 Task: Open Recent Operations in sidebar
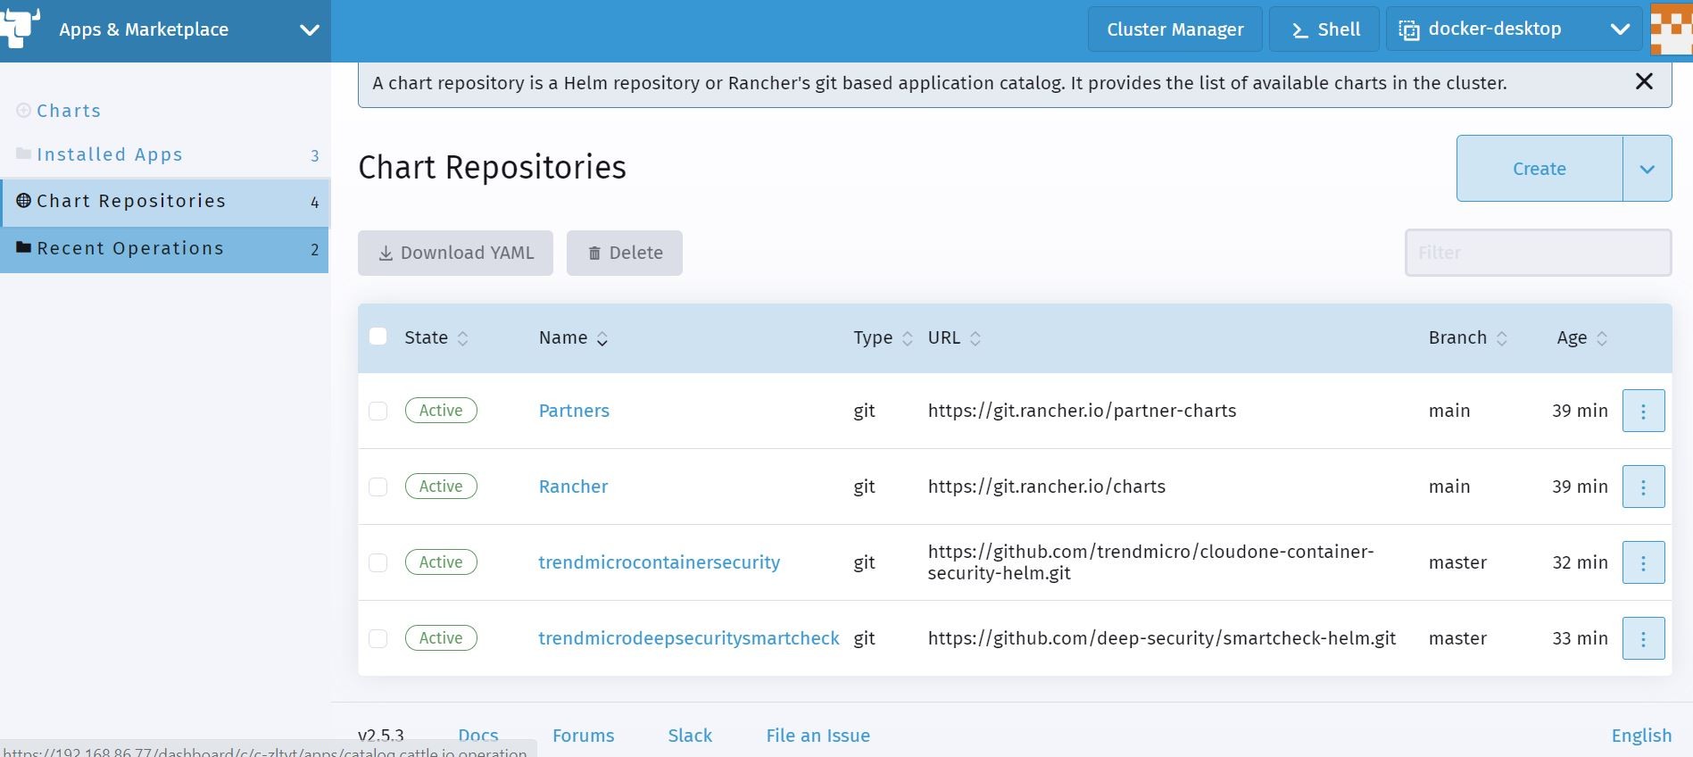(x=165, y=249)
